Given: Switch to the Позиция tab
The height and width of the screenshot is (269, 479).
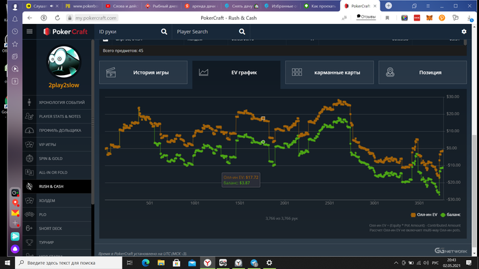Looking at the screenshot, I should (x=422, y=72).
